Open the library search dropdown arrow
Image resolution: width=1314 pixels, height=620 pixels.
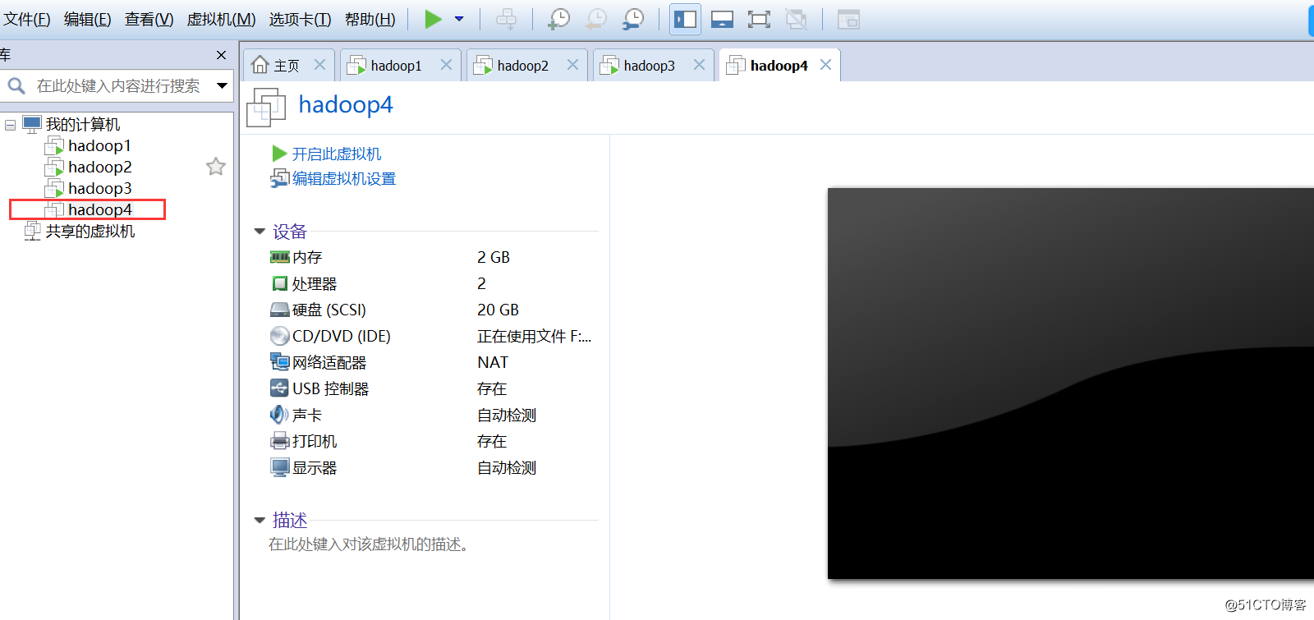pyautogui.click(x=222, y=85)
